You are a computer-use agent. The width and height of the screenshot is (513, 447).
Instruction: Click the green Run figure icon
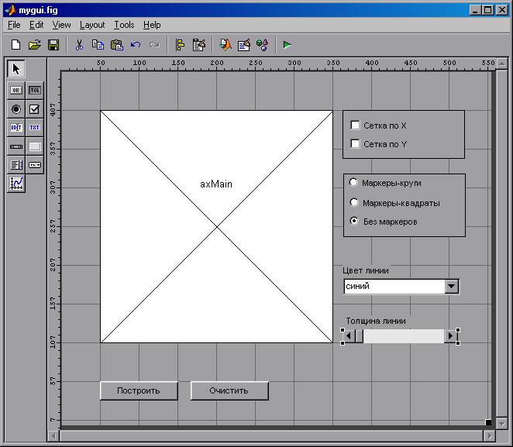pos(287,45)
